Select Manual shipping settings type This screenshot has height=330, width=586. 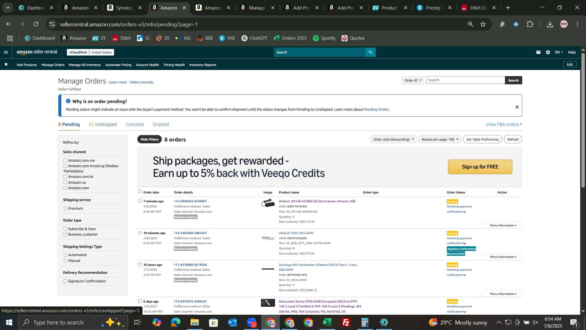[x=65, y=261]
